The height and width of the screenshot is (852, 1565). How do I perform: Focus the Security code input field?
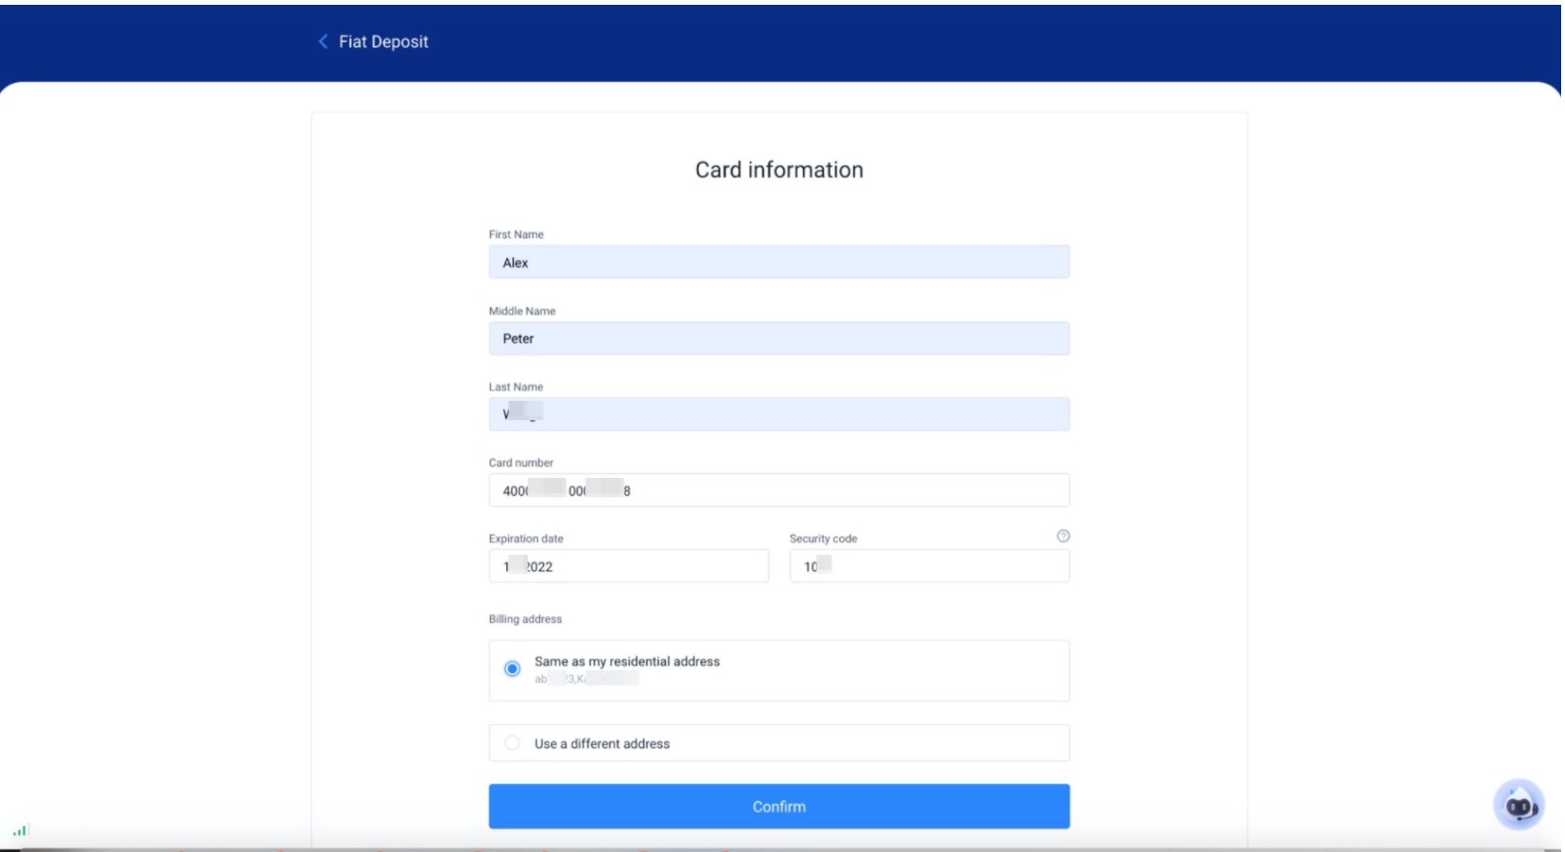[x=928, y=566]
